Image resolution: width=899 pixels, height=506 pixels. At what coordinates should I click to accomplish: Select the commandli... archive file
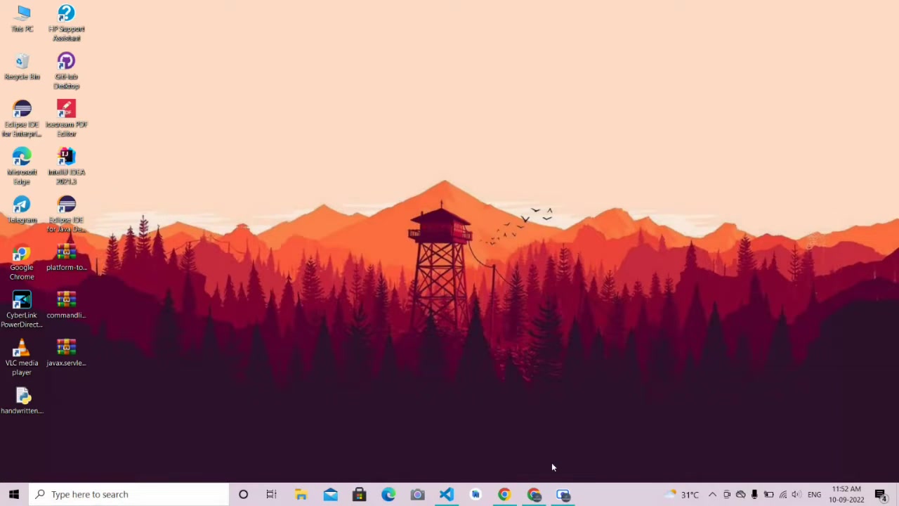(x=66, y=306)
